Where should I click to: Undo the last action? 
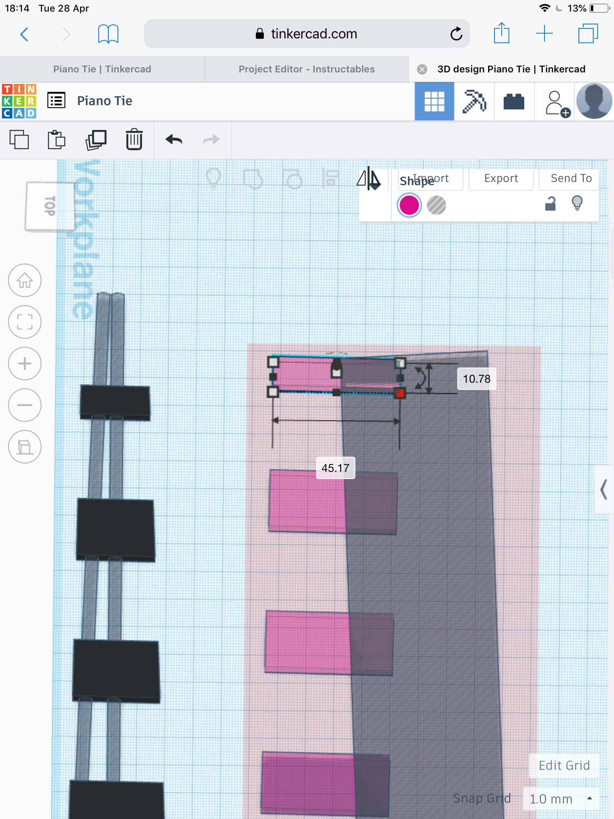tap(174, 140)
